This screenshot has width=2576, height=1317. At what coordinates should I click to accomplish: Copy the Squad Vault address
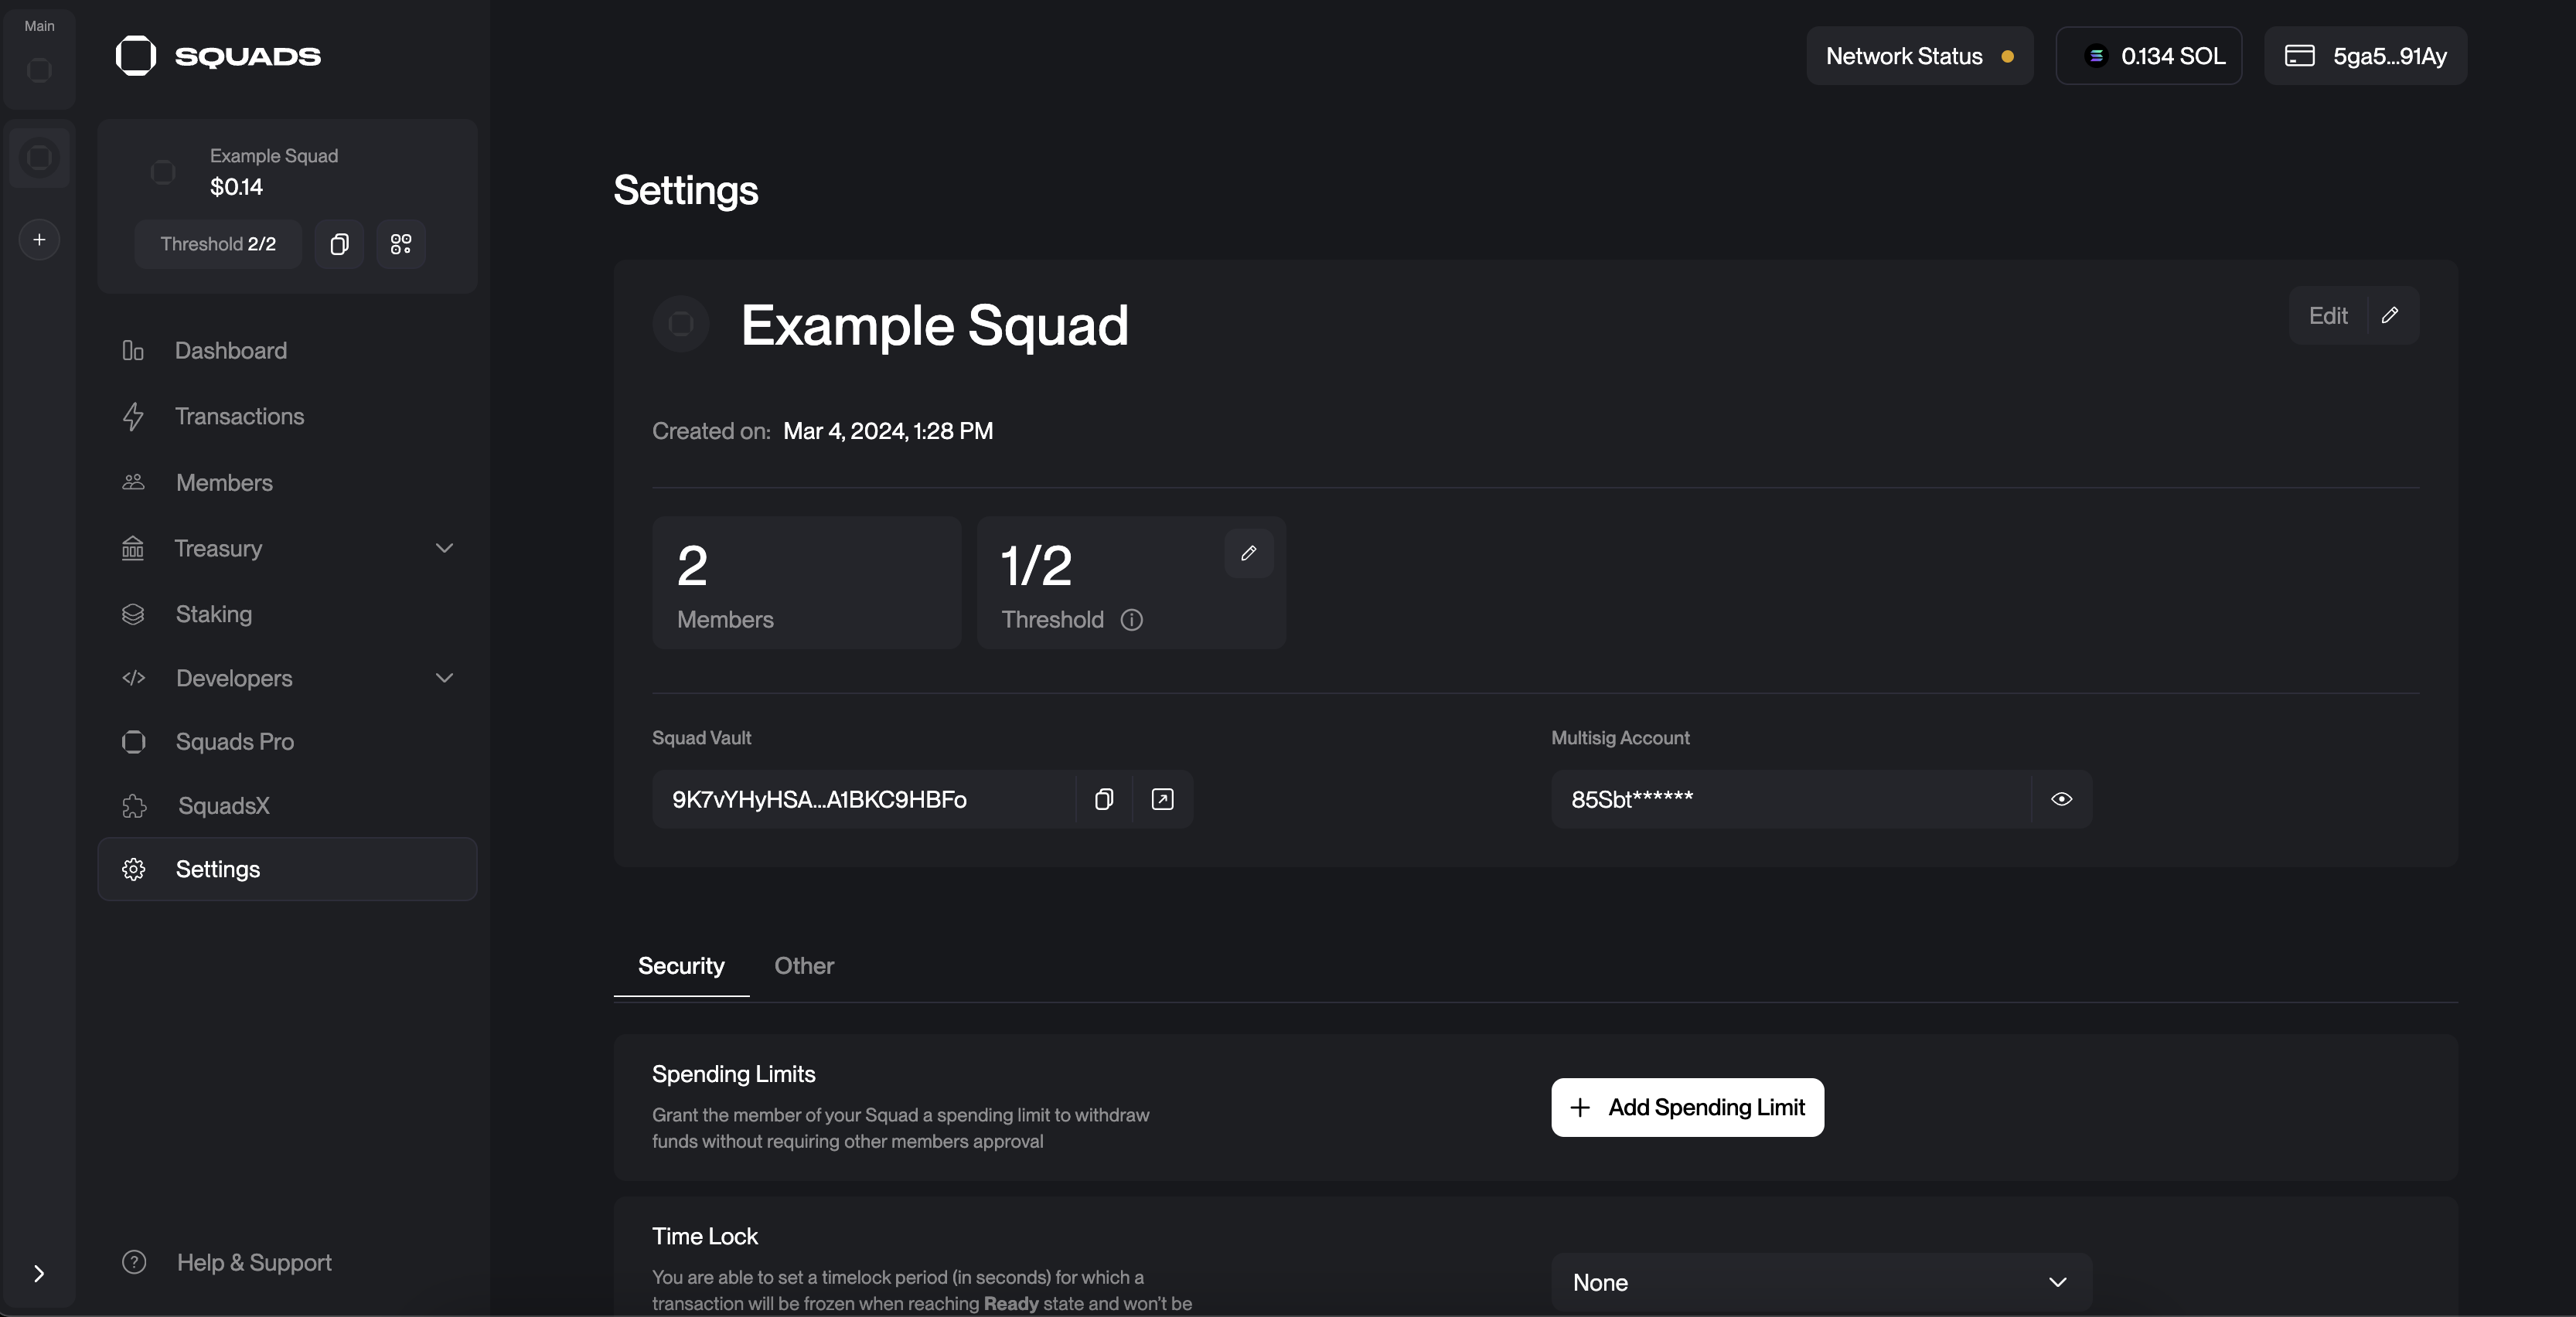point(1103,799)
